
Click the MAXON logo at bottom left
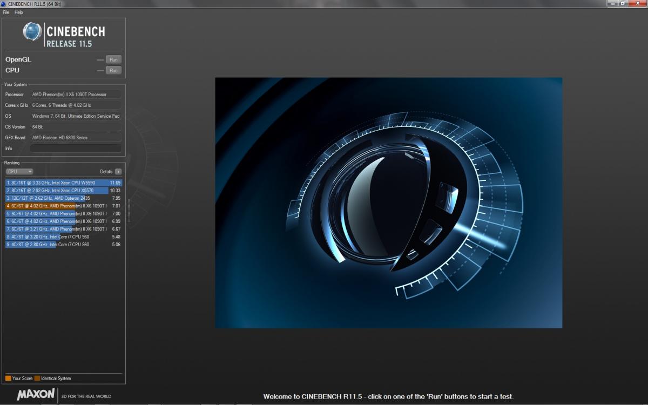point(36,395)
